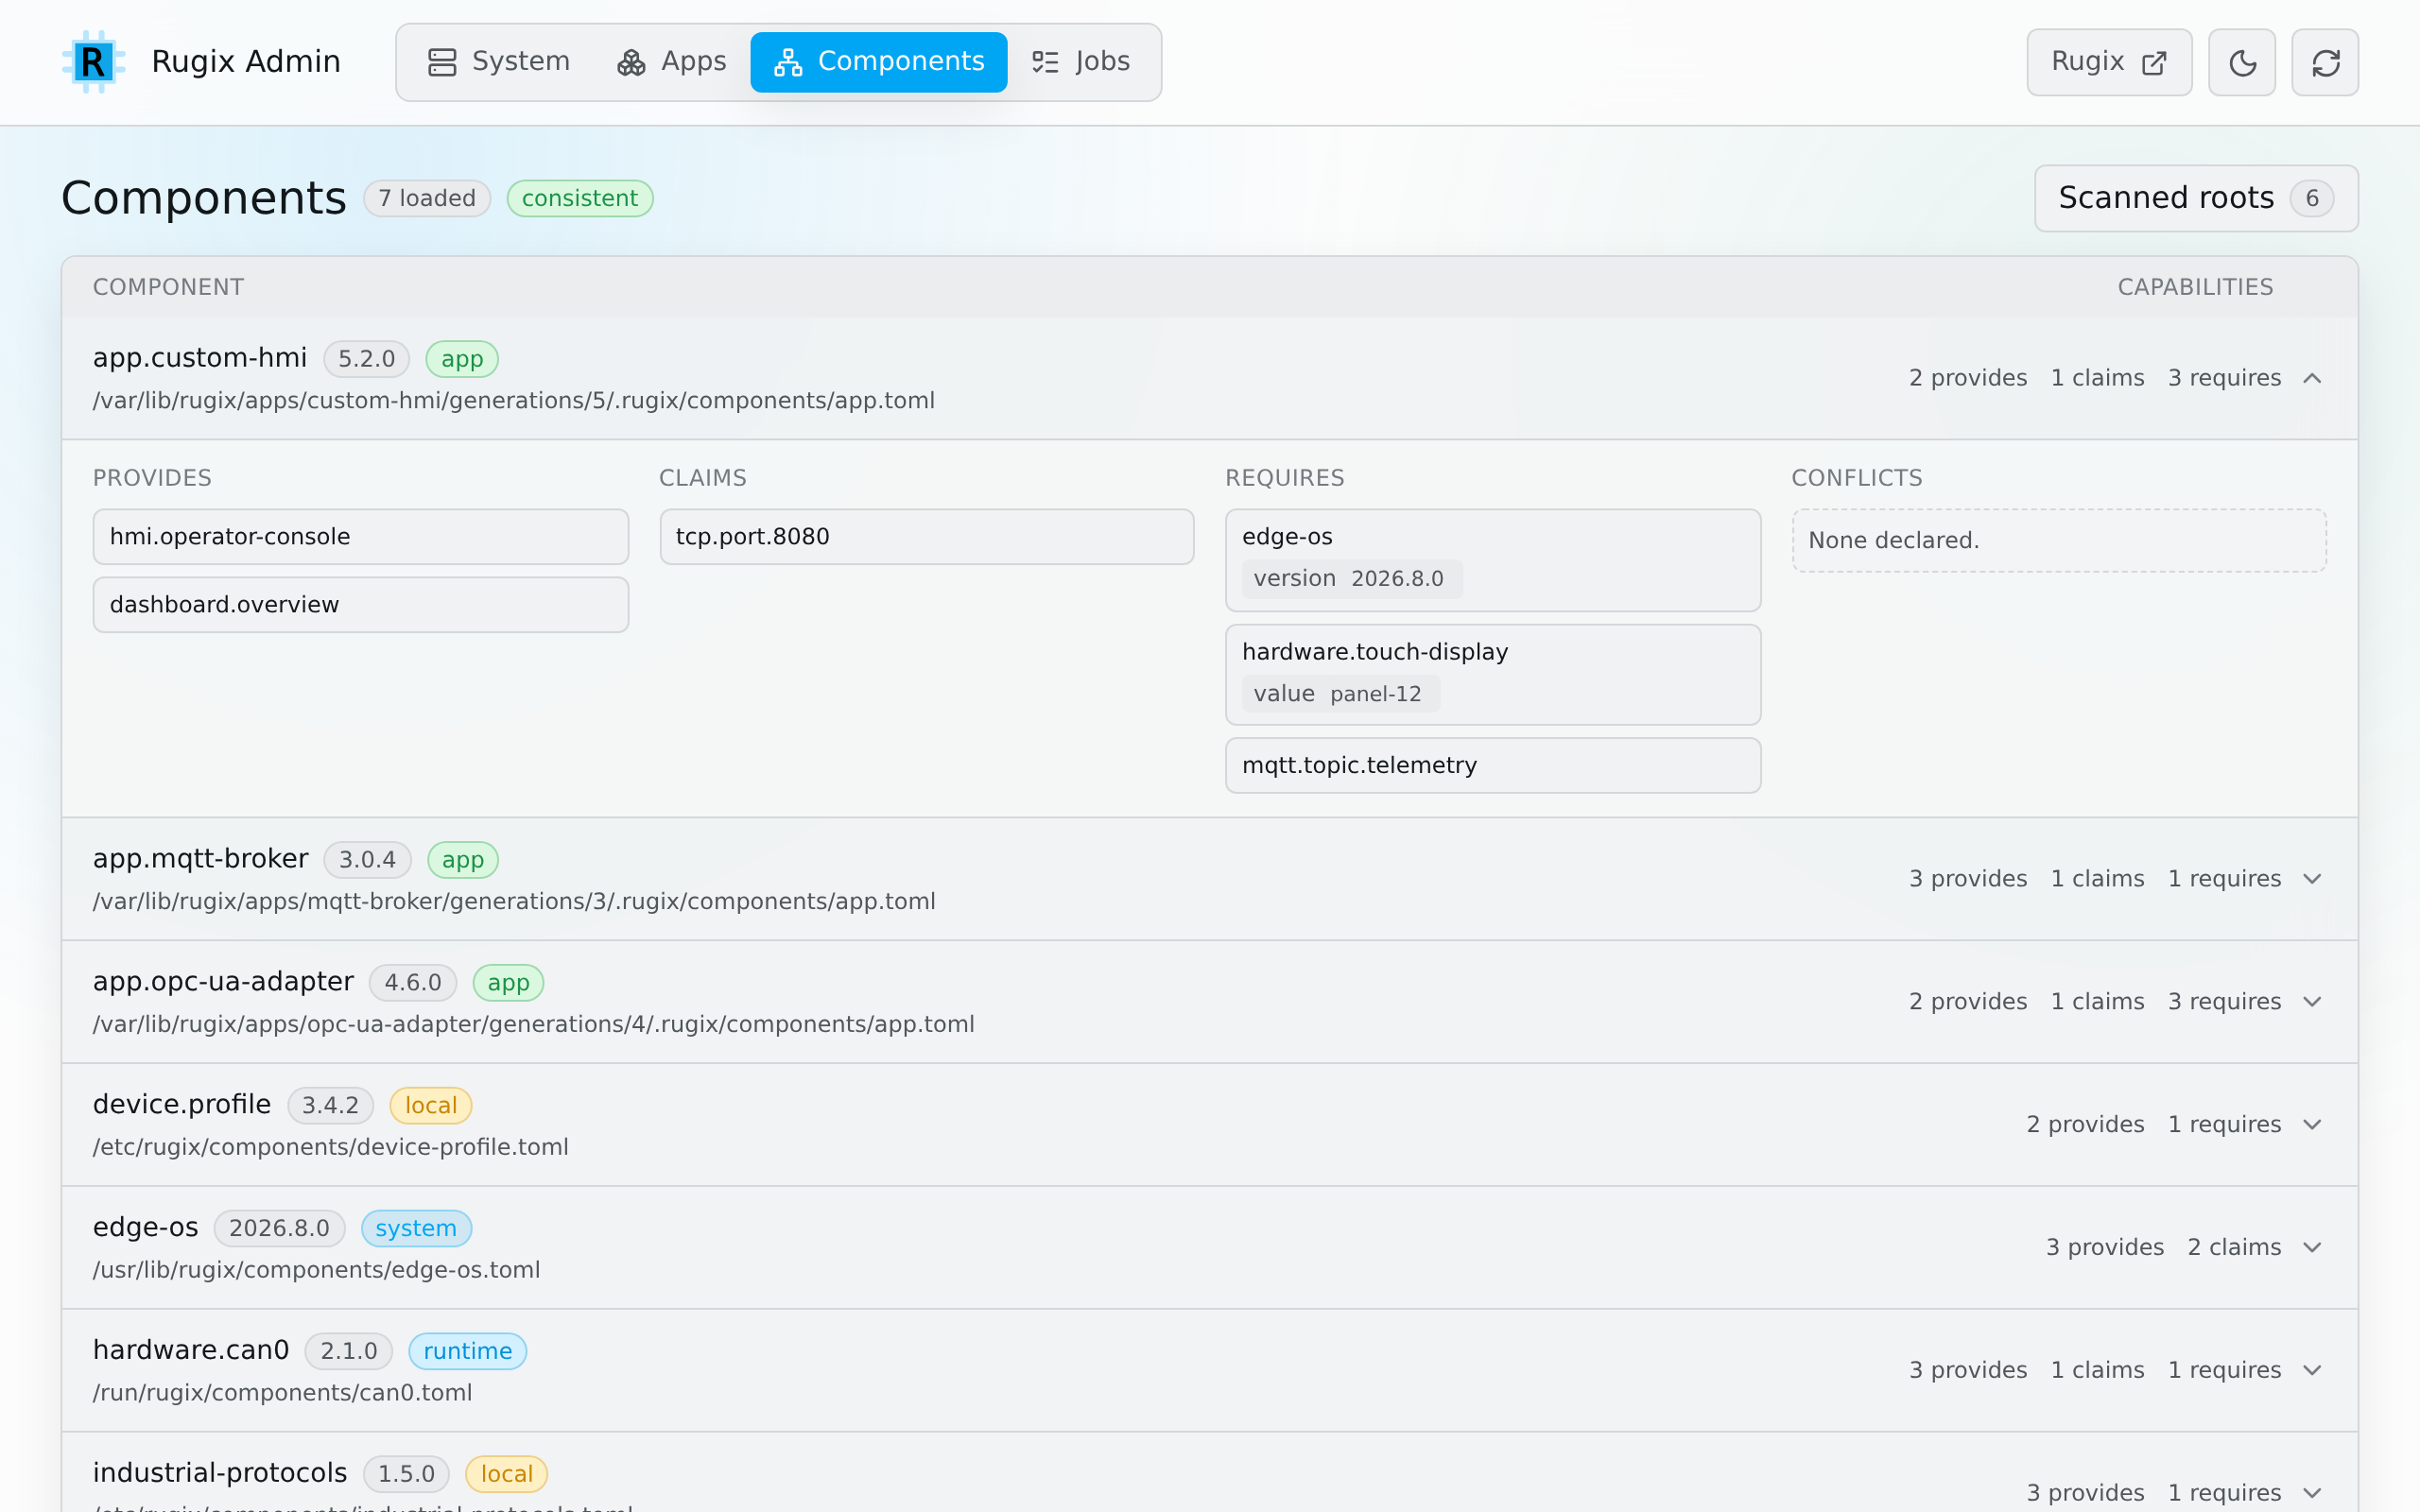Click the 3.0.4 version badge
The width and height of the screenshot is (2420, 1512).
tap(367, 860)
